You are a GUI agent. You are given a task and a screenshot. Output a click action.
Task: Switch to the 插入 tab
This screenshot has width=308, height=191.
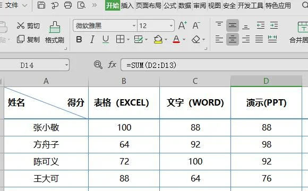click(x=127, y=5)
